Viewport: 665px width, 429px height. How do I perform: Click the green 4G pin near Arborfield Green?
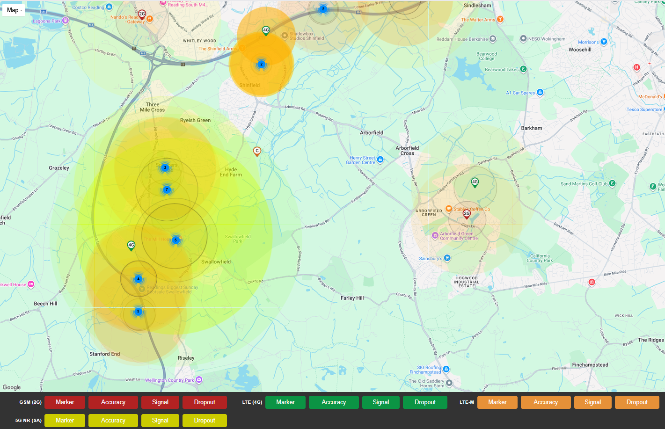[475, 183]
